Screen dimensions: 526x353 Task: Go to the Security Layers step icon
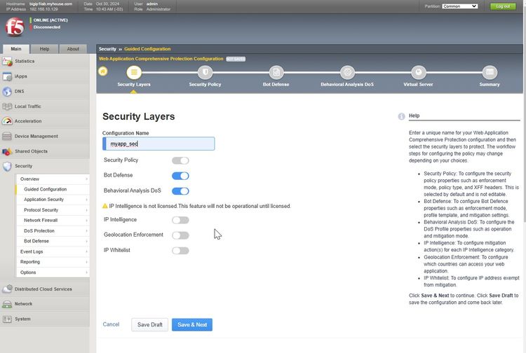pos(134,72)
